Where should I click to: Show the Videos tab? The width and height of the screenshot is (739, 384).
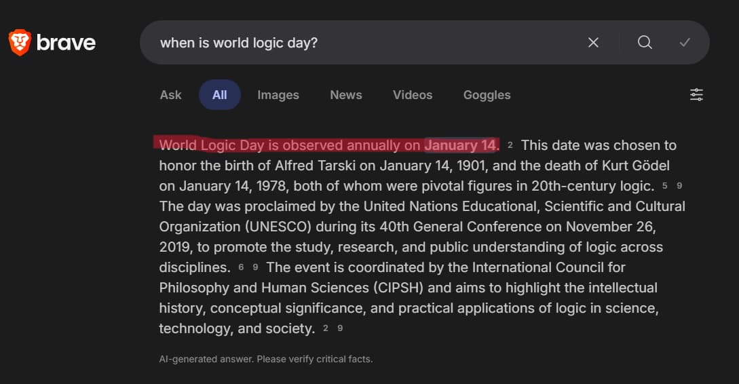(x=413, y=95)
